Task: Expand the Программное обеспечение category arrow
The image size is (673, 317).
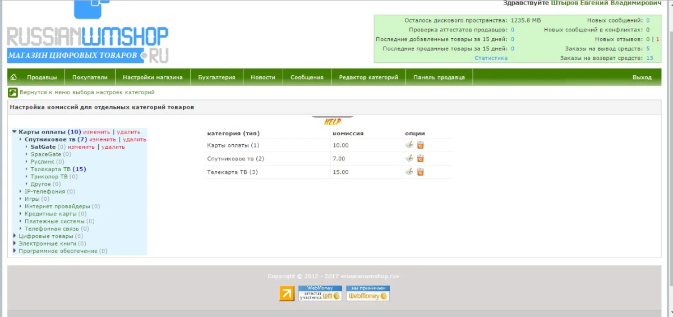Action: click(15, 251)
